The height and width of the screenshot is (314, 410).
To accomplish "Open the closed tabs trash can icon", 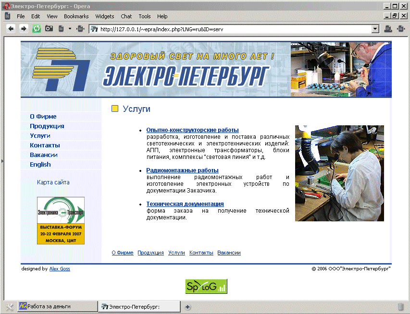I will pos(400,307).
